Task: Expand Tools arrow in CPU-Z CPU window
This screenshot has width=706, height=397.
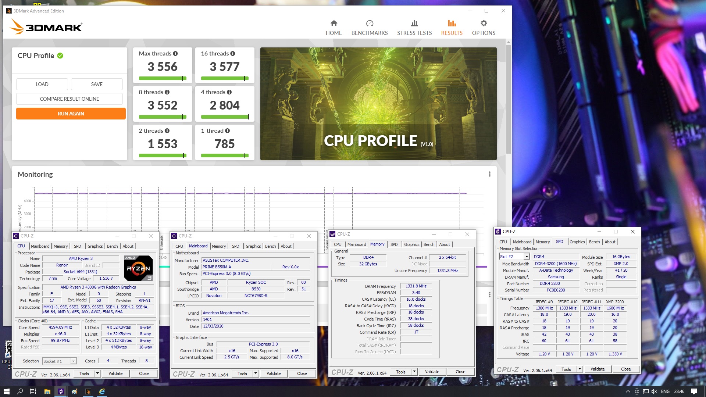Action: [97, 373]
